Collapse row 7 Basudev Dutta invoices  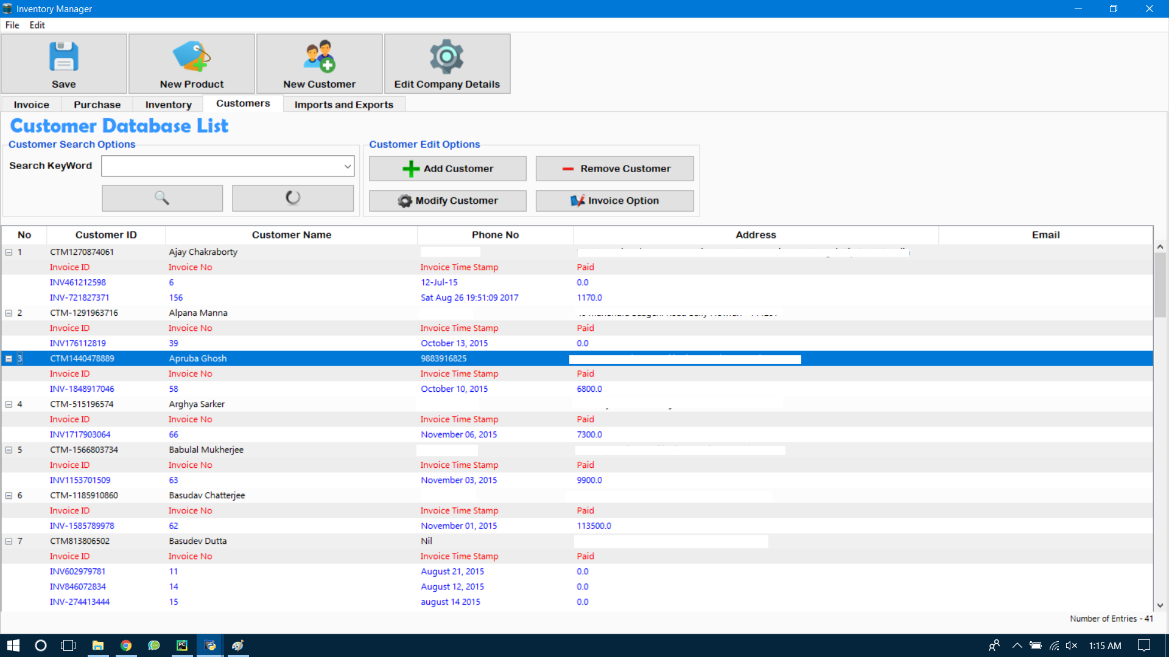[x=9, y=541]
